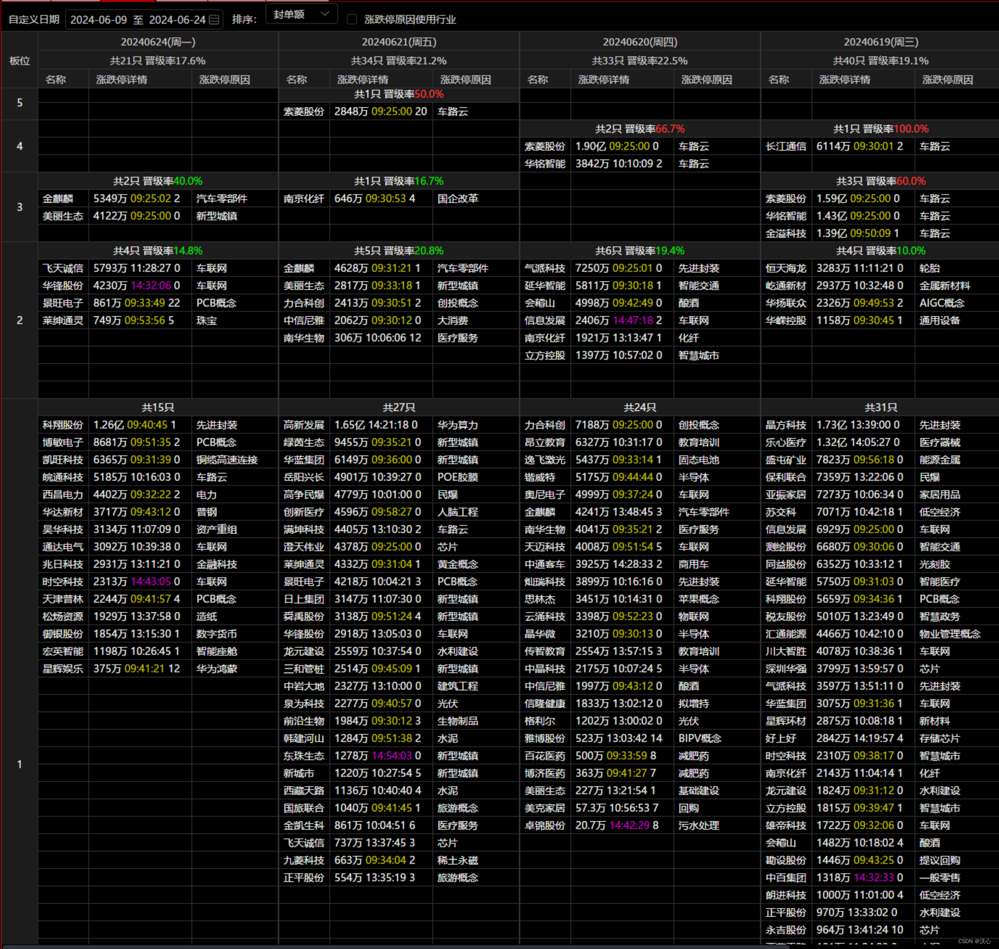The width and height of the screenshot is (999, 949).
Task: Click the 共15只 first-board count label
Action: point(158,408)
